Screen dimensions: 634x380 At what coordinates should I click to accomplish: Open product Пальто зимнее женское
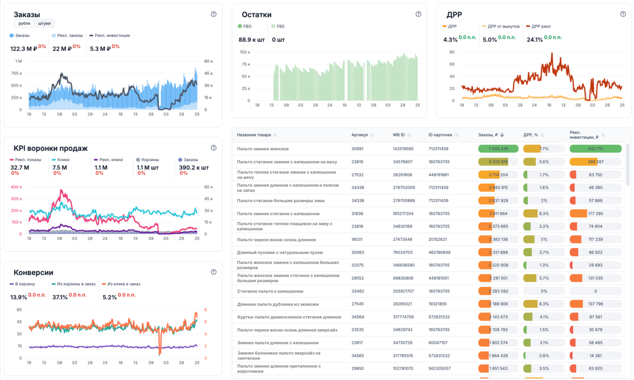pos(263,149)
